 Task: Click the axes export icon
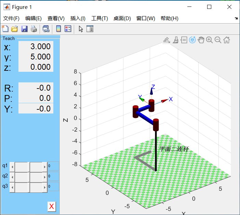(167, 40)
